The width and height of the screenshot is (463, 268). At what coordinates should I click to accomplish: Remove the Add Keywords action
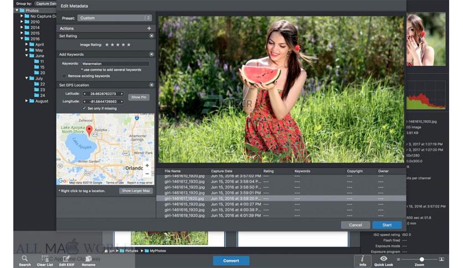click(152, 54)
